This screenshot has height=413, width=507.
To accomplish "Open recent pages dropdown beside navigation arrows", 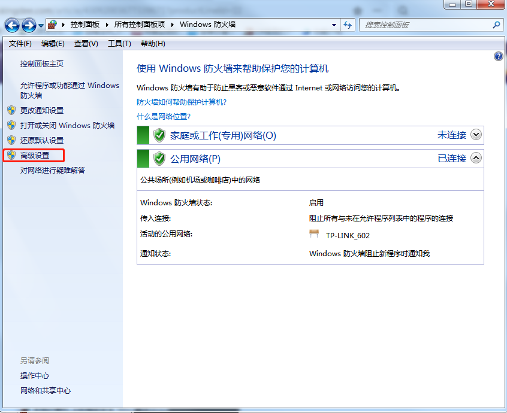I will click(x=41, y=26).
